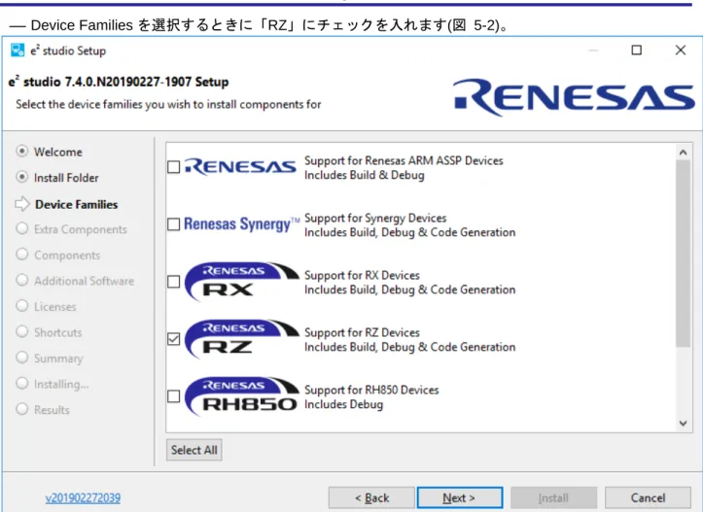This screenshot has width=703, height=512.
Task: Select the Shortcuts step radio button
Action: pos(22,332)
